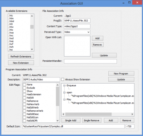Select .hxf extension in list
This screenshot has width=143, height=136.
(11, 44)
